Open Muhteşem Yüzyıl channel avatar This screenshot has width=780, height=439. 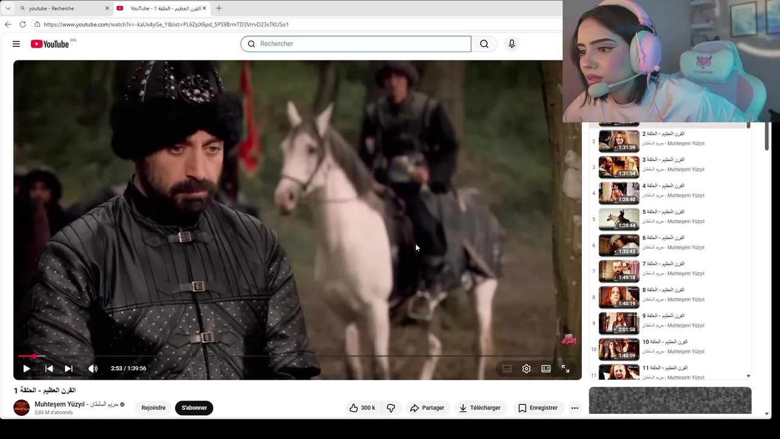click(x=21, y=408)
